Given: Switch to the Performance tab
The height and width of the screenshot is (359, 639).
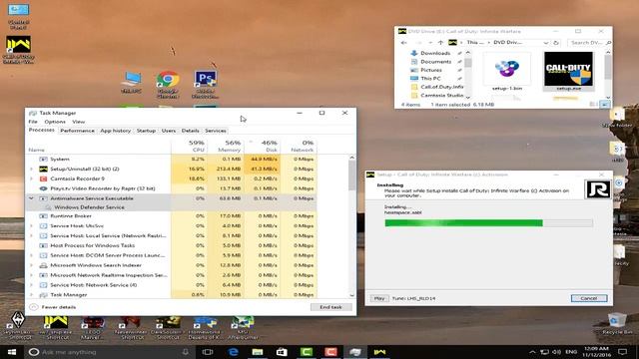Looking at the screenshot, I should click(77, 131).
